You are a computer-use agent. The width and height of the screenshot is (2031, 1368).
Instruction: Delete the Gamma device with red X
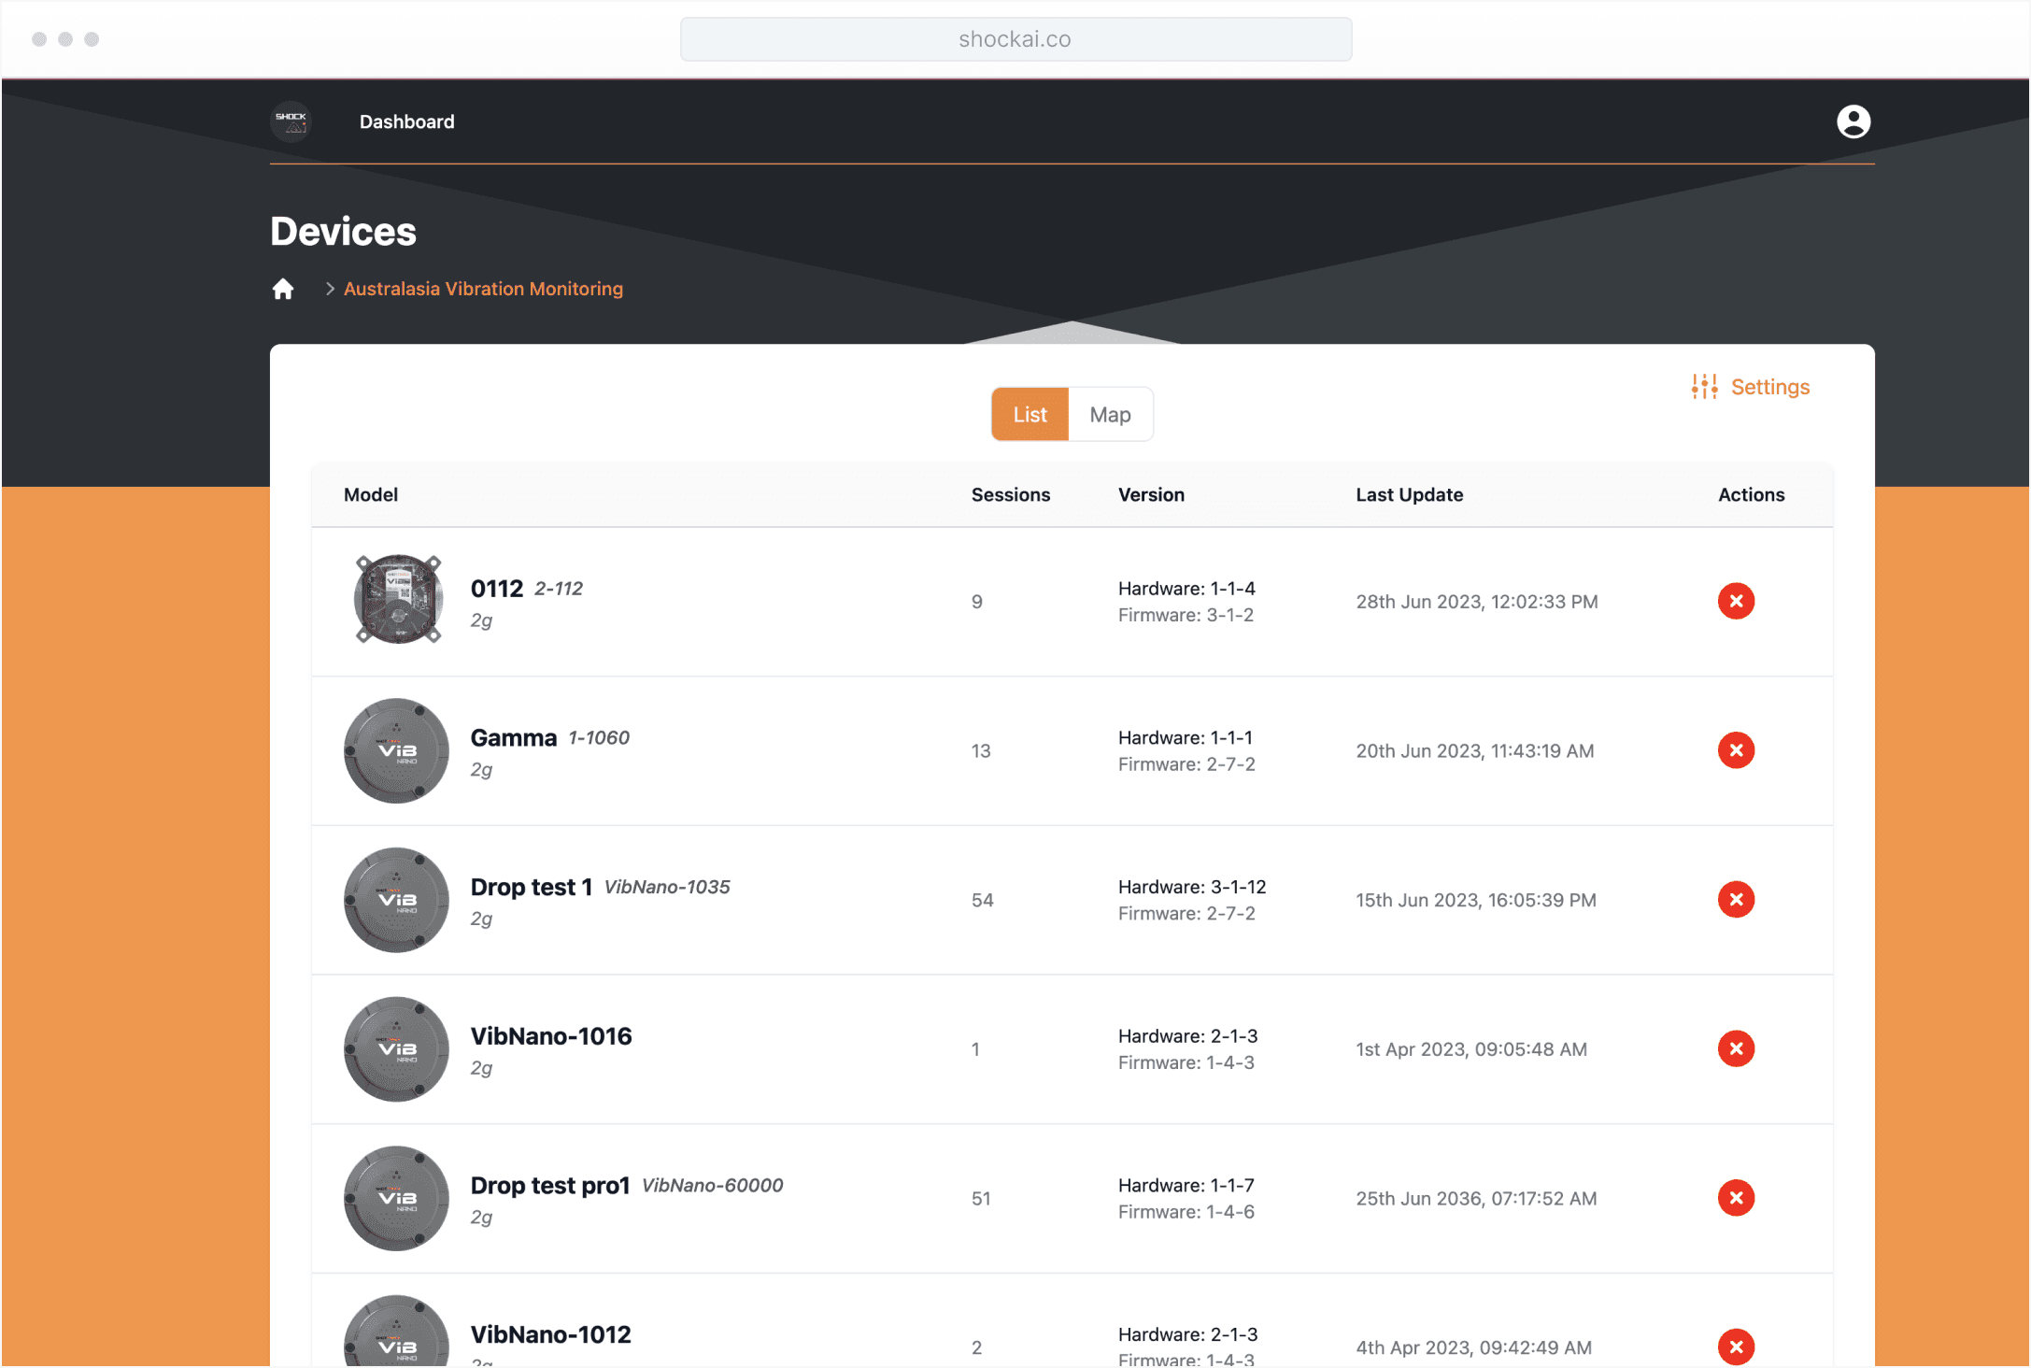point(1736,750)
